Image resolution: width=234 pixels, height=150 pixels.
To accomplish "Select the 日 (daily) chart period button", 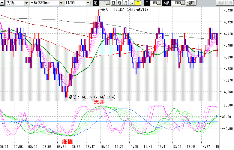I will click(113, 3).
